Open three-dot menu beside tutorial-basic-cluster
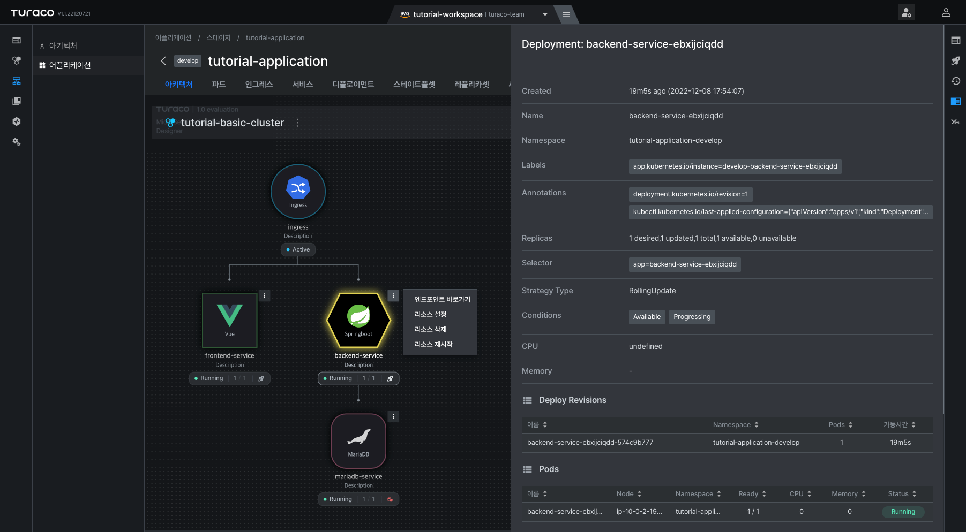The width and height of the screenshot is (966, 532). coord(297,123)
